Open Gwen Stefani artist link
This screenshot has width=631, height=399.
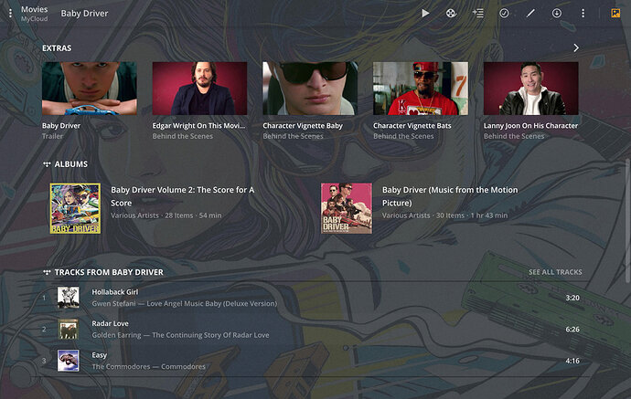(113, 303)
